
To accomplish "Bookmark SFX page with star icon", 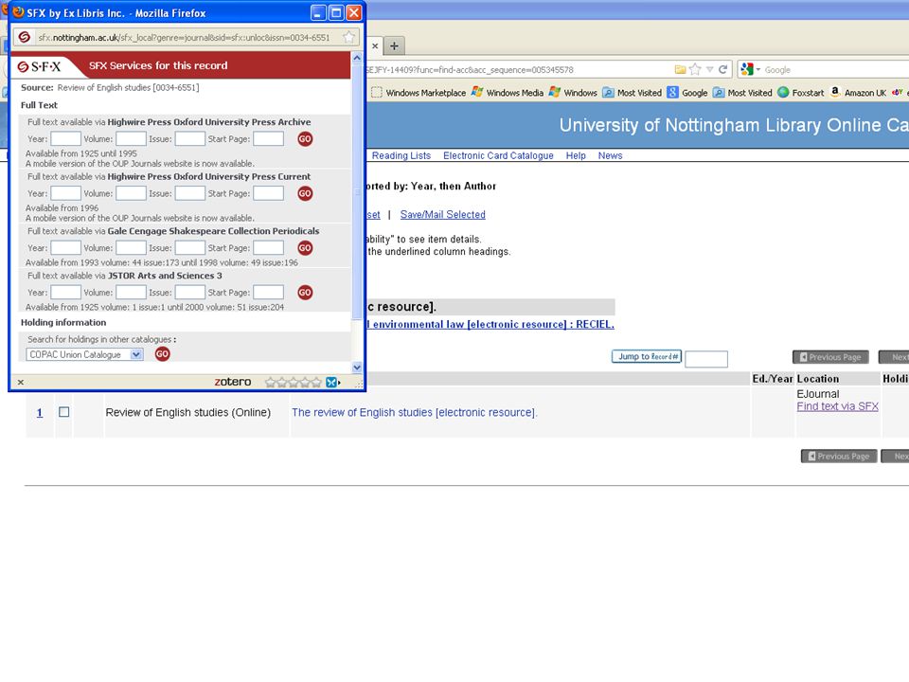I will click(x=348, y=37).
